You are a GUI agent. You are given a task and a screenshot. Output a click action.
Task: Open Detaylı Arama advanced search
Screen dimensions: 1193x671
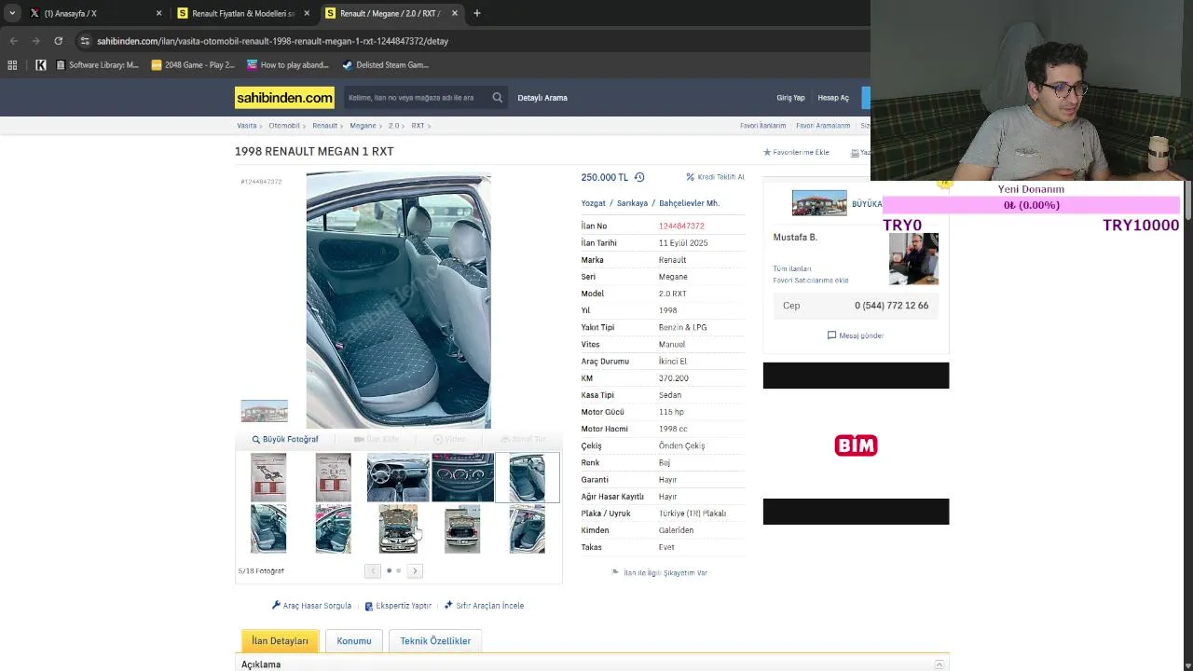(x=542, y=98)
